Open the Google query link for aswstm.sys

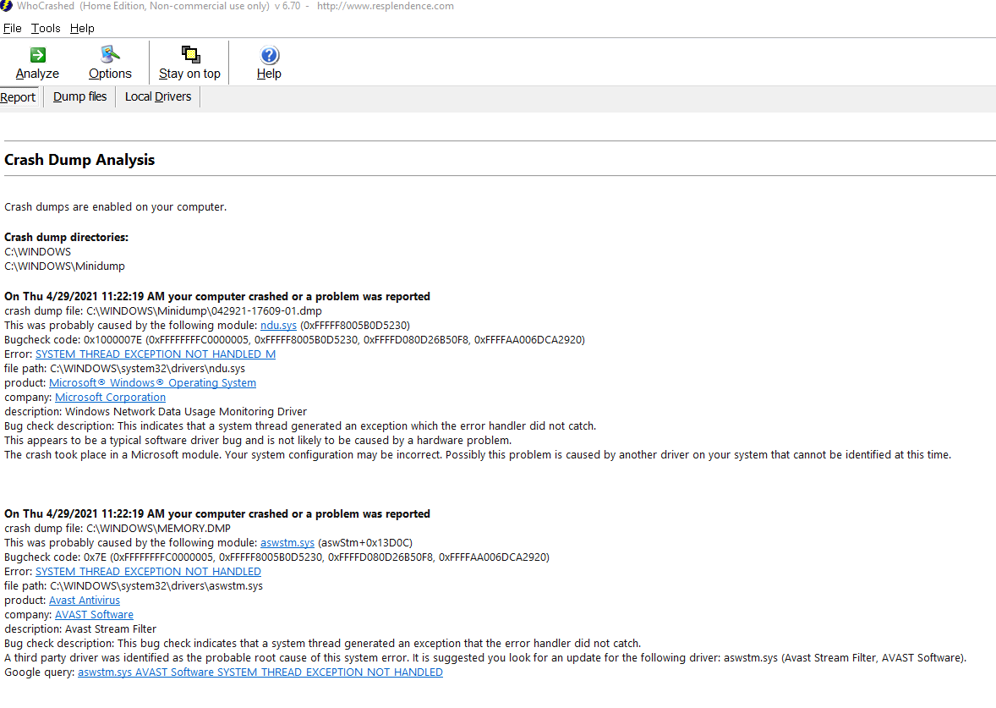tap(260, 672)
